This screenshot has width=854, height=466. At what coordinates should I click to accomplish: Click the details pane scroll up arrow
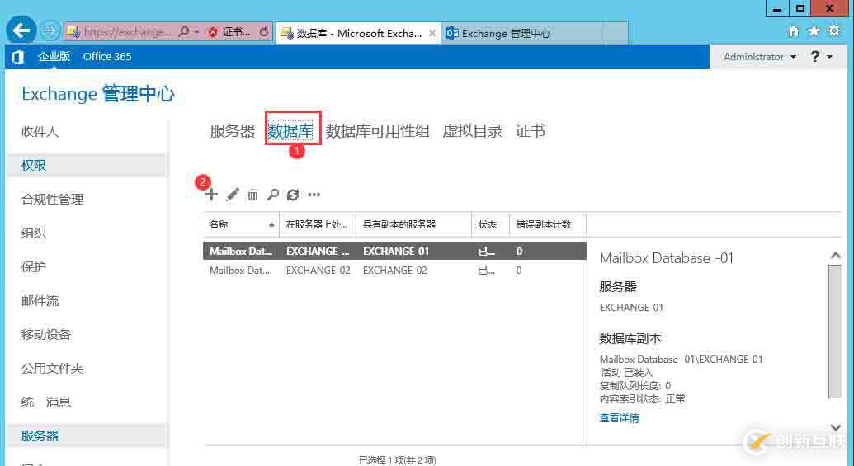pyautogui.click(x=835, y=255)
